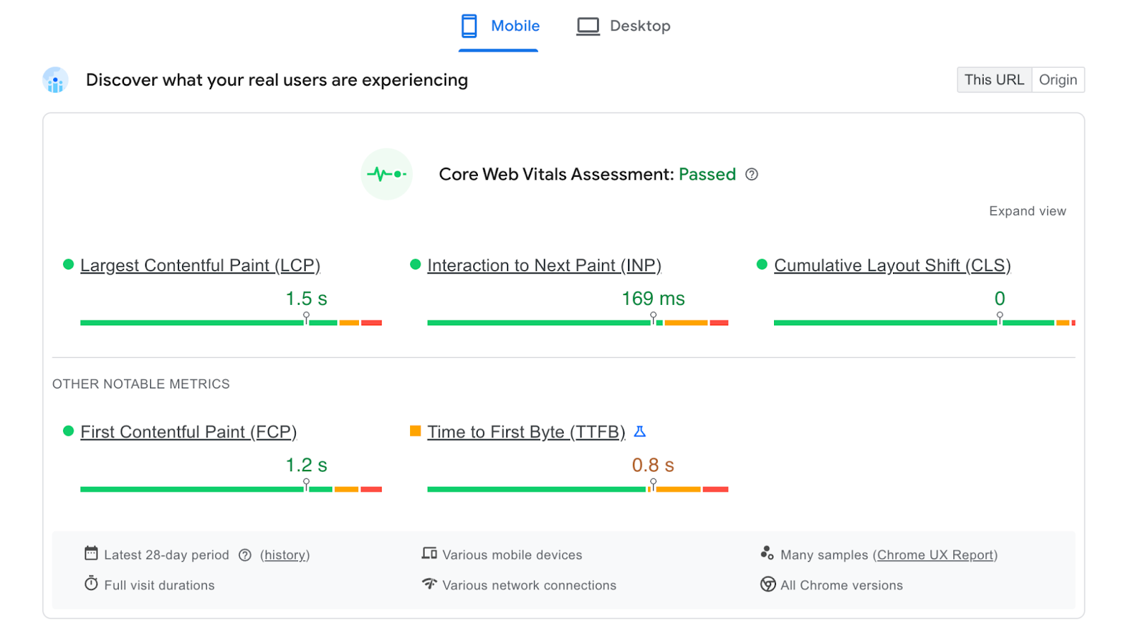The width and height of the screenshot is (1133, 641).
Task: Select the This URL toggle option
Action: click(x=993, y=80)
